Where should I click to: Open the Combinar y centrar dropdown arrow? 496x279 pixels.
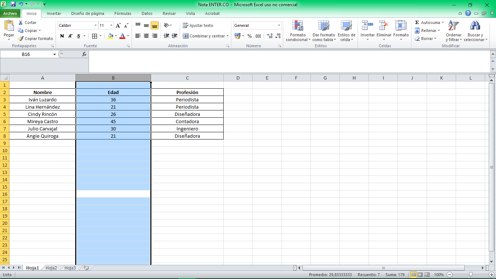tap(228, 36)
